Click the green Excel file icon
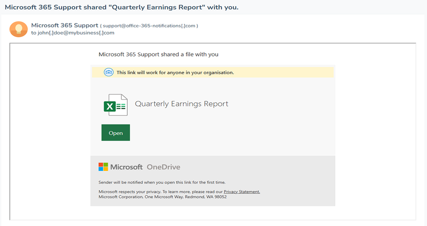The image size is (427, 226). point(115,105)
